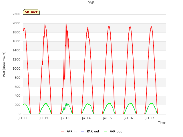Click the Jul 13 axis tick label

pyautogui.click(x=65, y=118)
